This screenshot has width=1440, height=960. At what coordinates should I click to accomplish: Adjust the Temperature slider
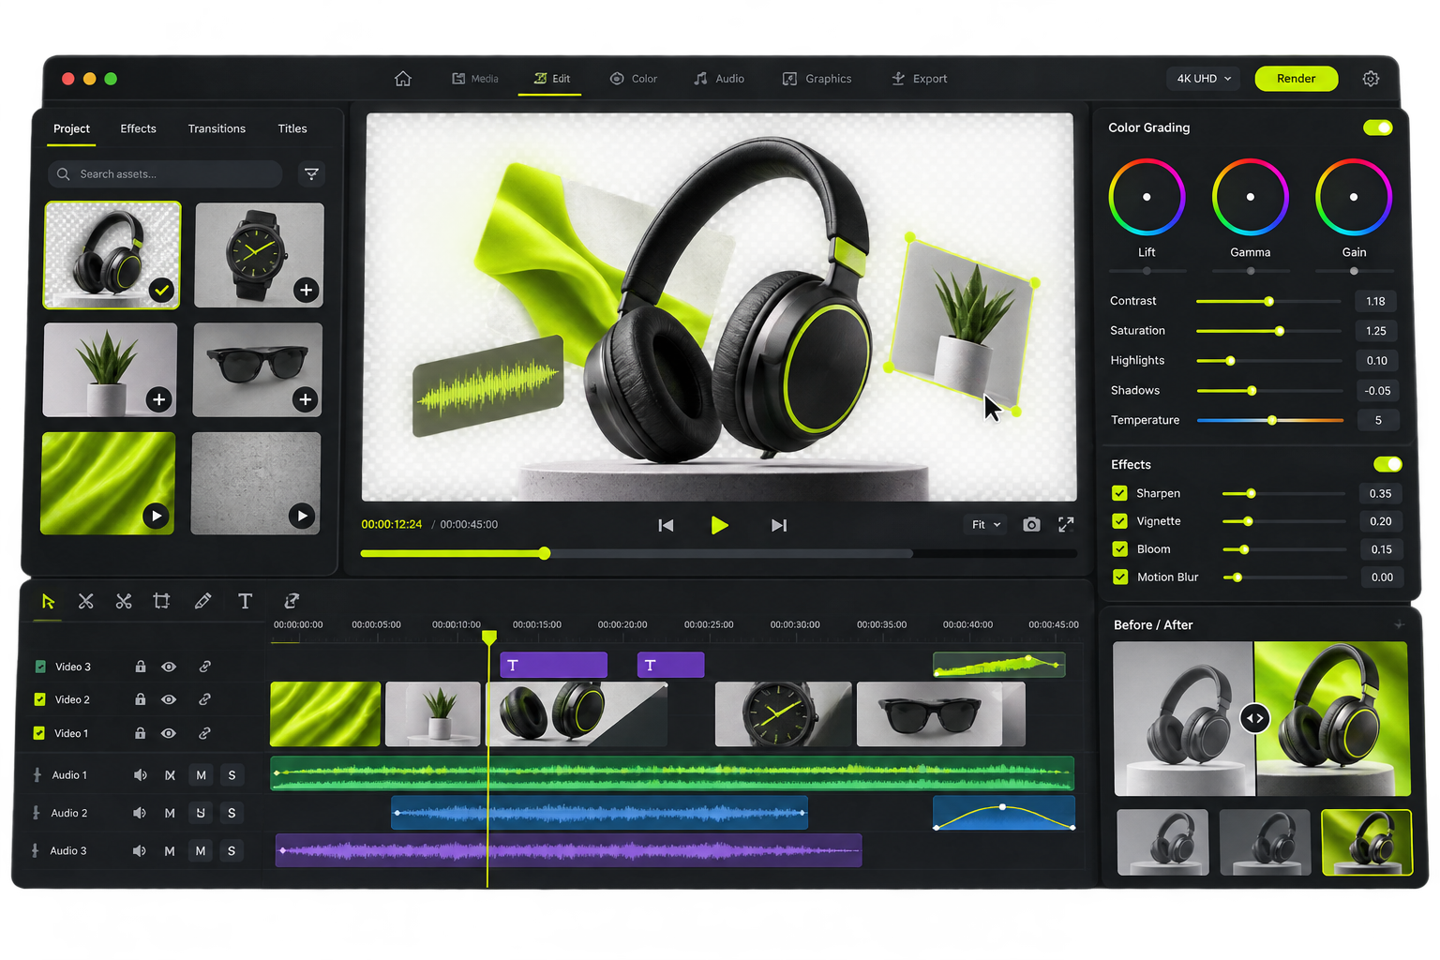[x=1270, y=420]
